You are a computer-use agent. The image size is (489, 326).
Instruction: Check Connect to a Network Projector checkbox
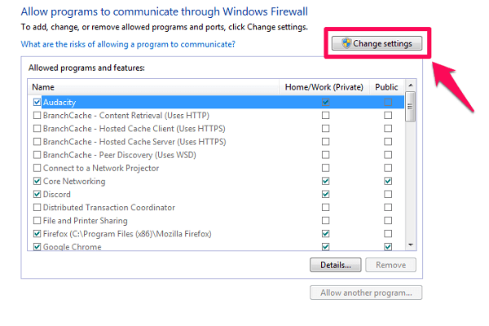[x=37, y=168]
